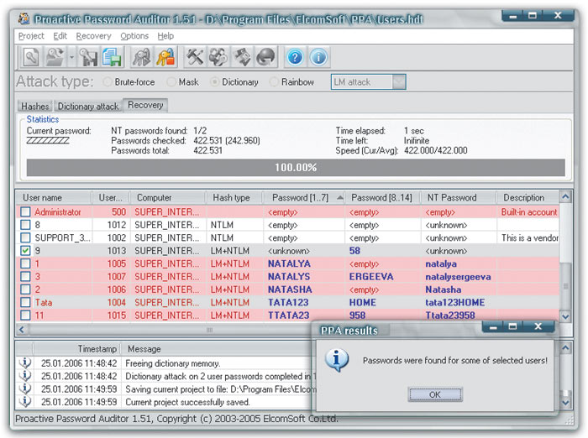
Task: Tick the checkbox for user Tata
Action: [x=25, y=302]
